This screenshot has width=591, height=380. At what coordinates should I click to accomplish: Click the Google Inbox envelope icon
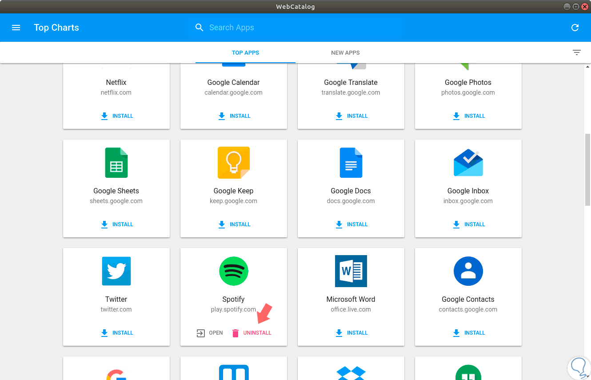pyautogui.click(x=468, y=163)
